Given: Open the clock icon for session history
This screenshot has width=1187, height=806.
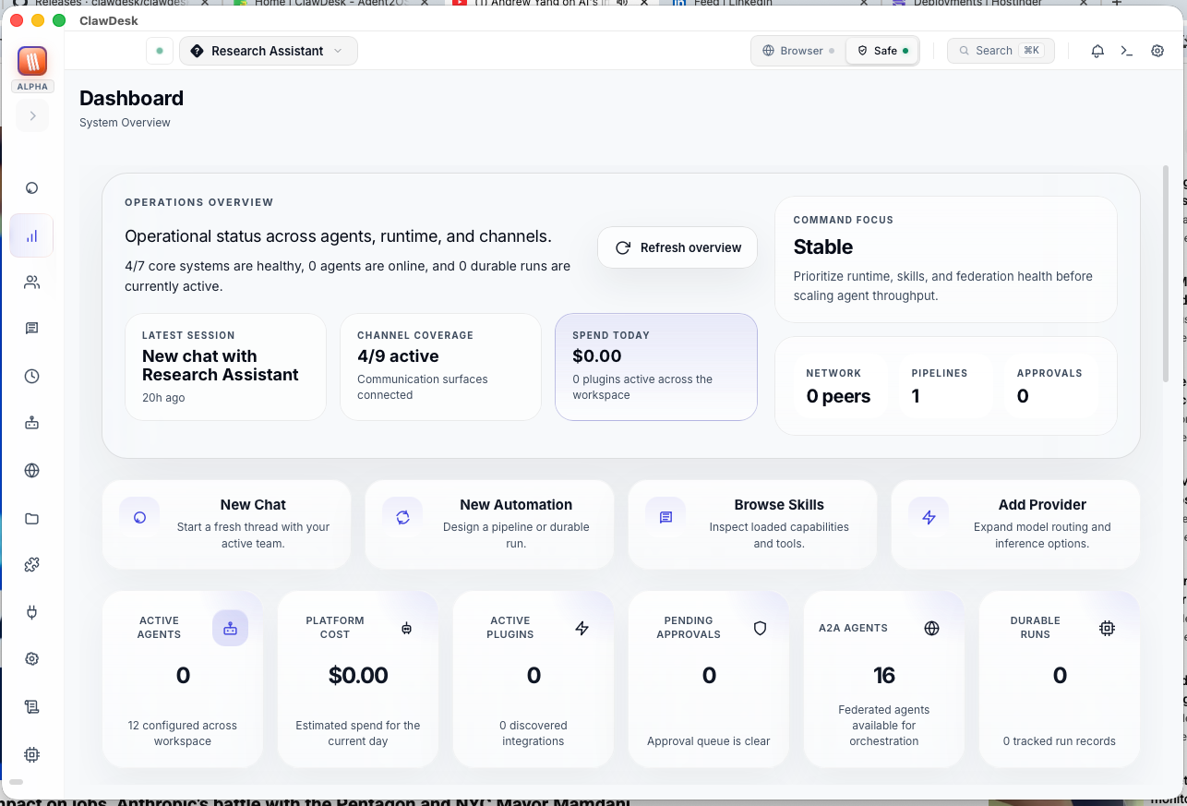Looking at the screenshot, I should [x=31, y=376].
